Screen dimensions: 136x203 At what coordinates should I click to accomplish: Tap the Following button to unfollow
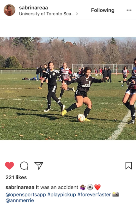click(103, 10)
